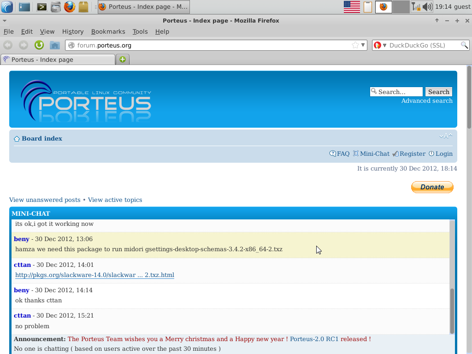This screenshot has height=354, width=472.
Task: Switch to the empty gray workspace
Action: (401, 6)
